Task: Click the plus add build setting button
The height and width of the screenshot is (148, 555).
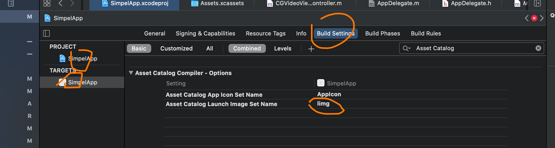Action: coord(311,49)
